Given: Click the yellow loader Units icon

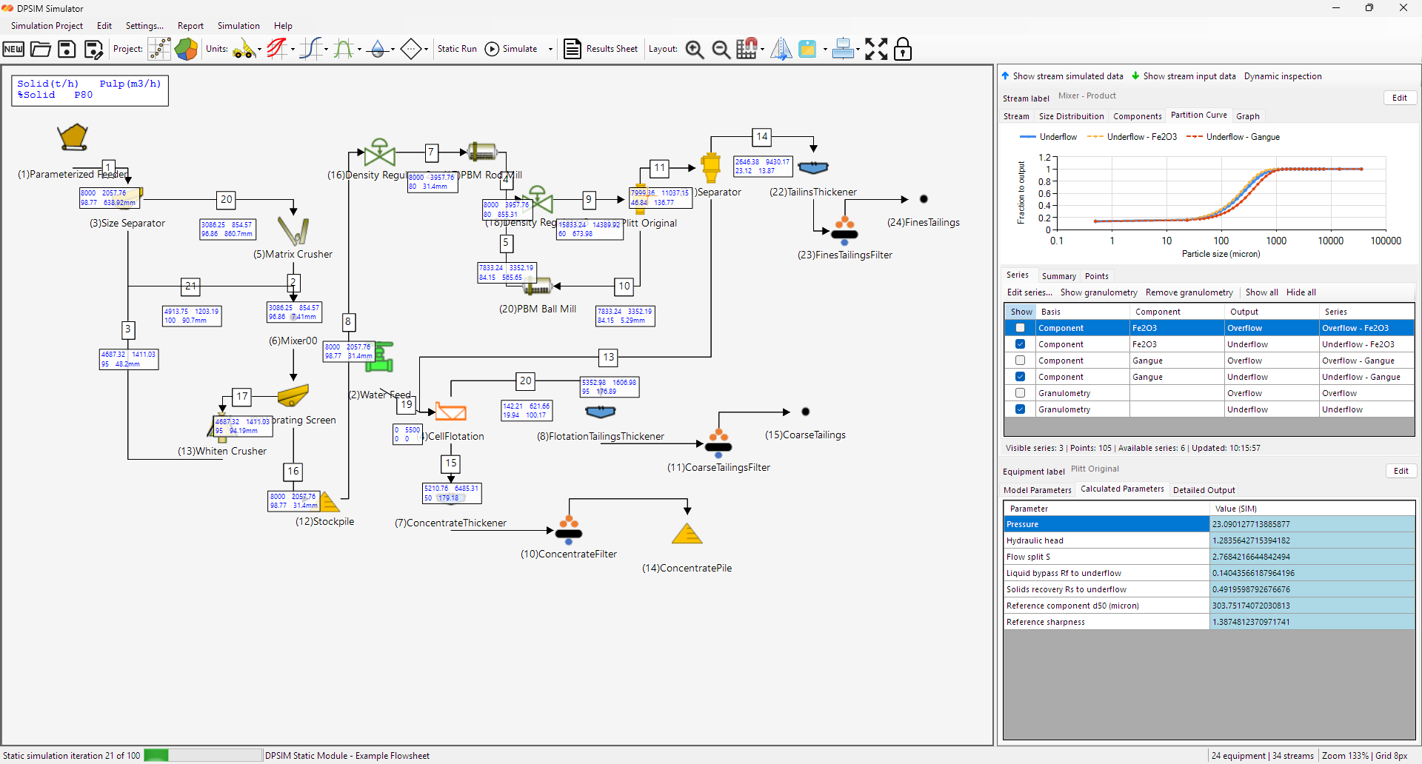Looking at the screenshot, I should click(244, 49).
